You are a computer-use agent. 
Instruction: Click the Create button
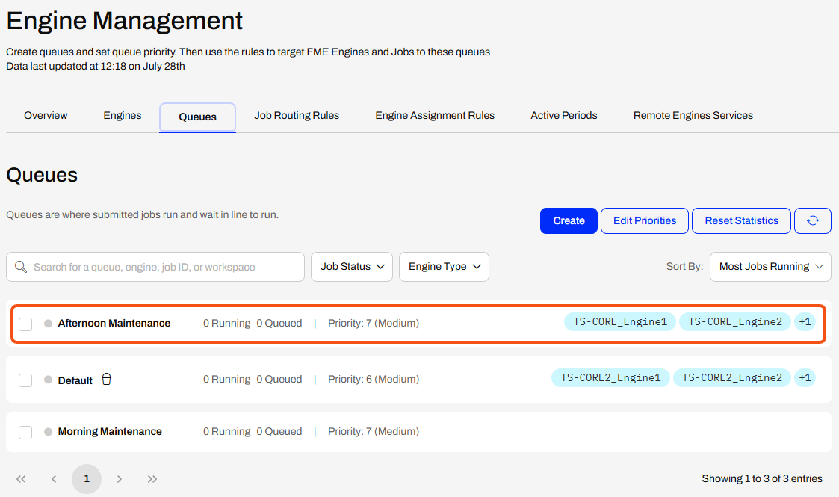click(x=569, y=221)
